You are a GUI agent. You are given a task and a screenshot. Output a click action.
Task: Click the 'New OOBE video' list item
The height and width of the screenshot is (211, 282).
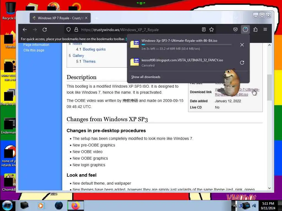click(x=87, y=152)
